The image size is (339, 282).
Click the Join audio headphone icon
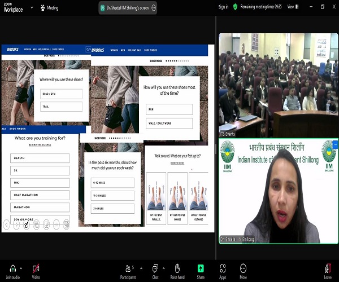[x=13, y=268]
